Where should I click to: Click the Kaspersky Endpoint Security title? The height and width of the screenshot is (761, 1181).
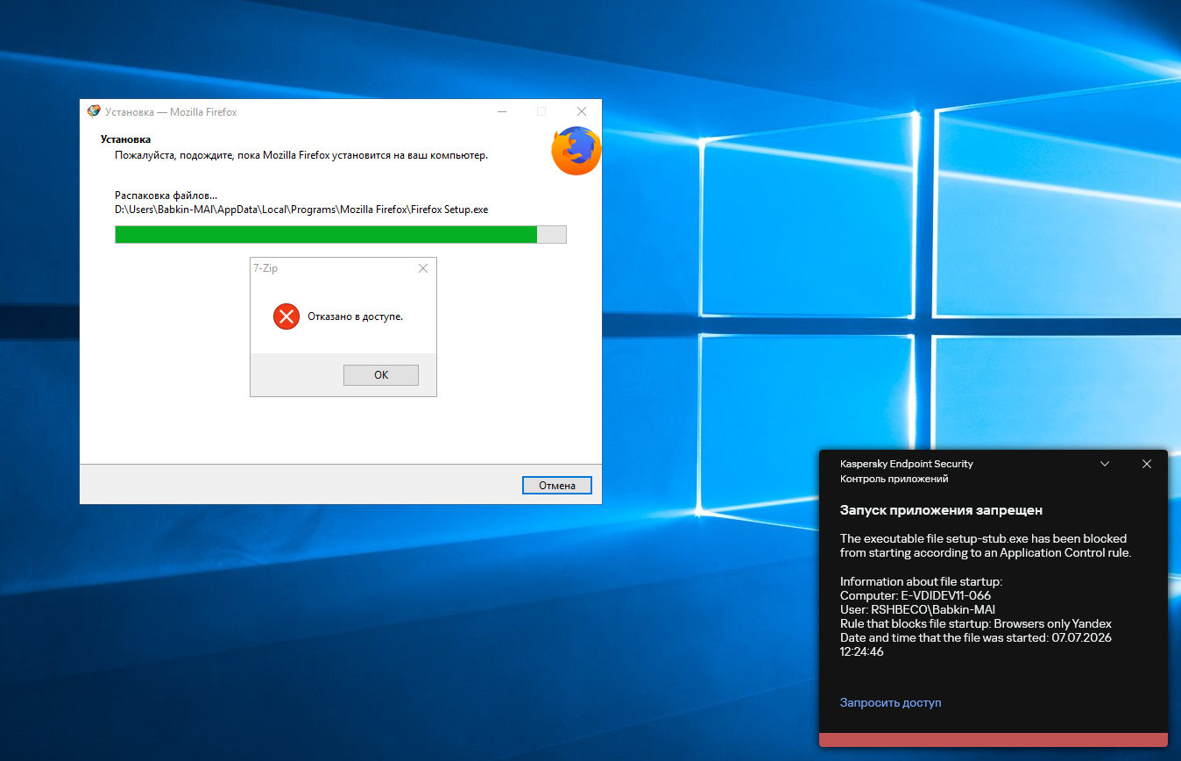click(907, 464)
